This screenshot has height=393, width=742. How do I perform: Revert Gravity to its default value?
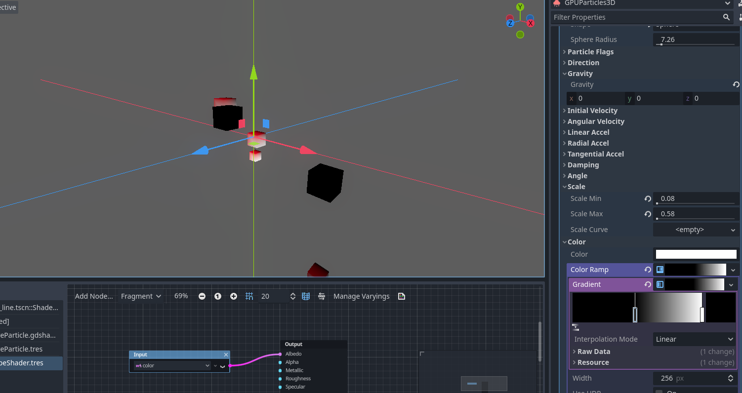click(x=736, y=84)
